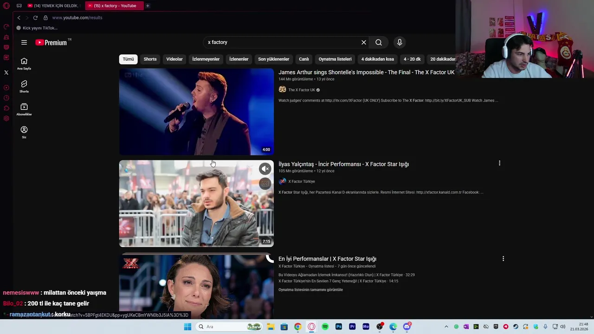Open history clock in Opera sidebar
This screenshot has width=594, height=334.
(6, 98)
